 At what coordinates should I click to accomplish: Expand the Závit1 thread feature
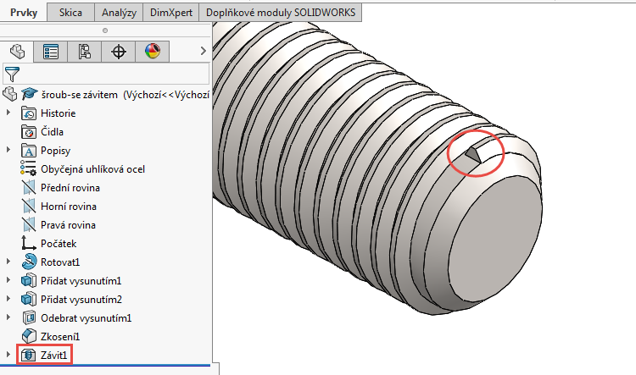pos(8,355)
